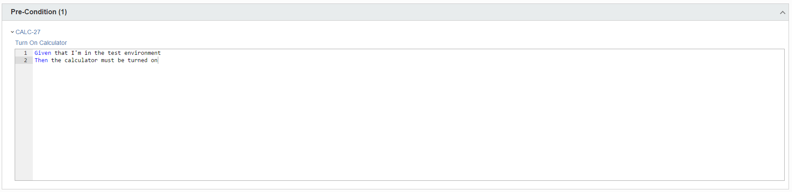Image resolution: width=792 pixels, height=192 pixels.
Task: Place cursor after on at the end of line 2
Action: coord(158,60)
